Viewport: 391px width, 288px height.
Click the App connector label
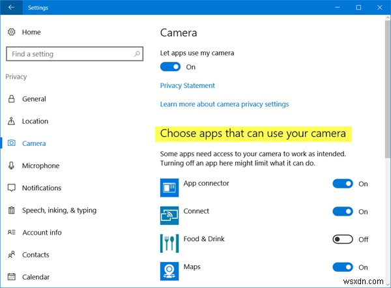coord(206,183)
